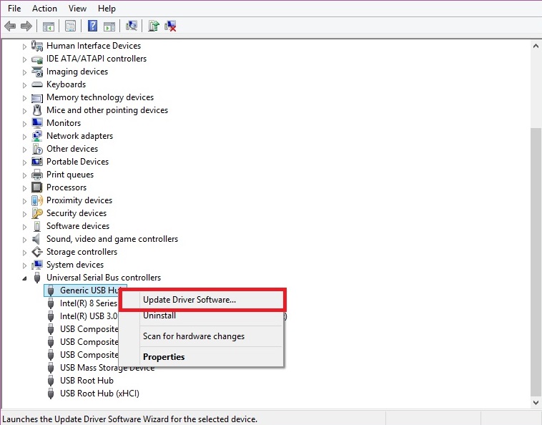Image resolution: width=542 pixels, height=425 pixels.
Task: Click the Human Interface Devices category icon
Action: coord(37,45)
